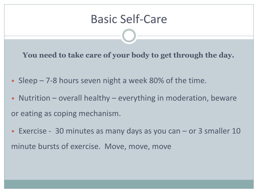The height and width of the screenshot is (193, 258).
Task: Click the circle ornament under the title
Action: [x=129, y=36]
